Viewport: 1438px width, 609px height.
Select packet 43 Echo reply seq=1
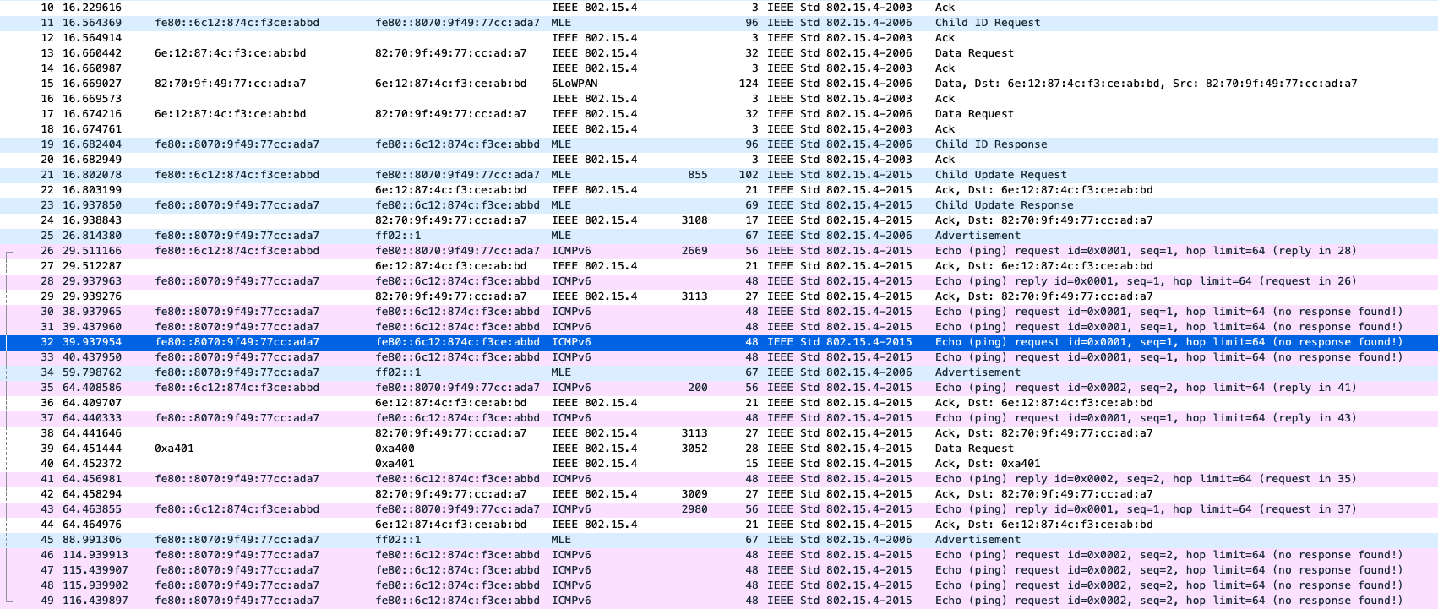coord(719,509)
